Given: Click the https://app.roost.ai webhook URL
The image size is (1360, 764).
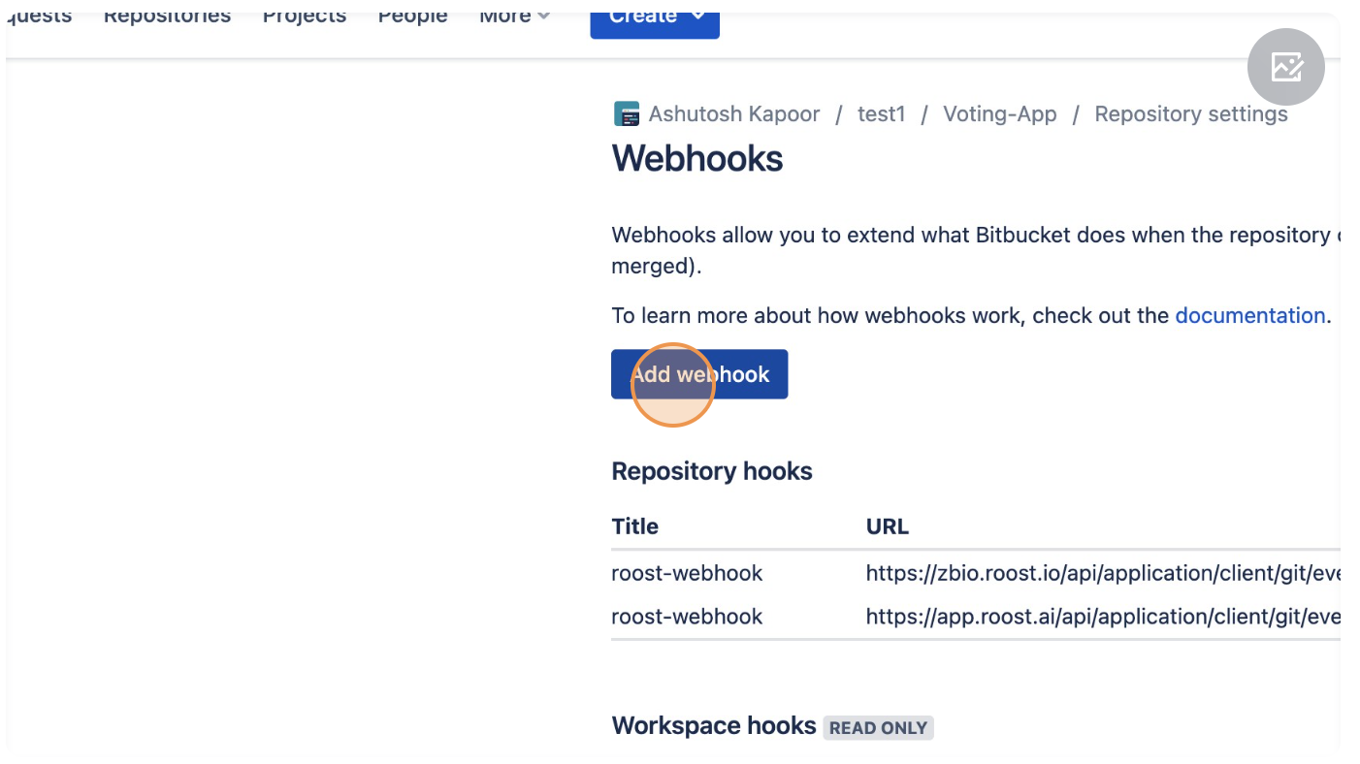Looking at the screenshot, I should pyautogui.click(x=1103, y=617).
